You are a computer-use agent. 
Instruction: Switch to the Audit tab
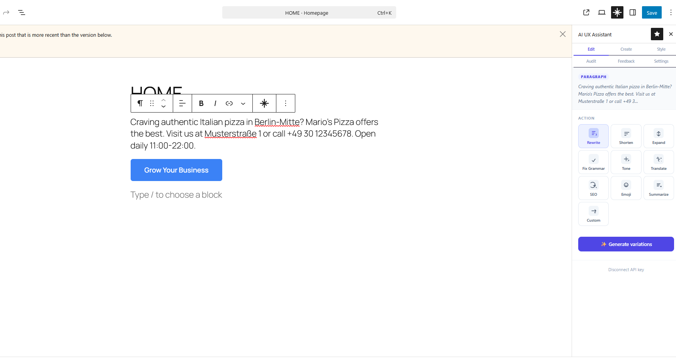tap(591, 61)
